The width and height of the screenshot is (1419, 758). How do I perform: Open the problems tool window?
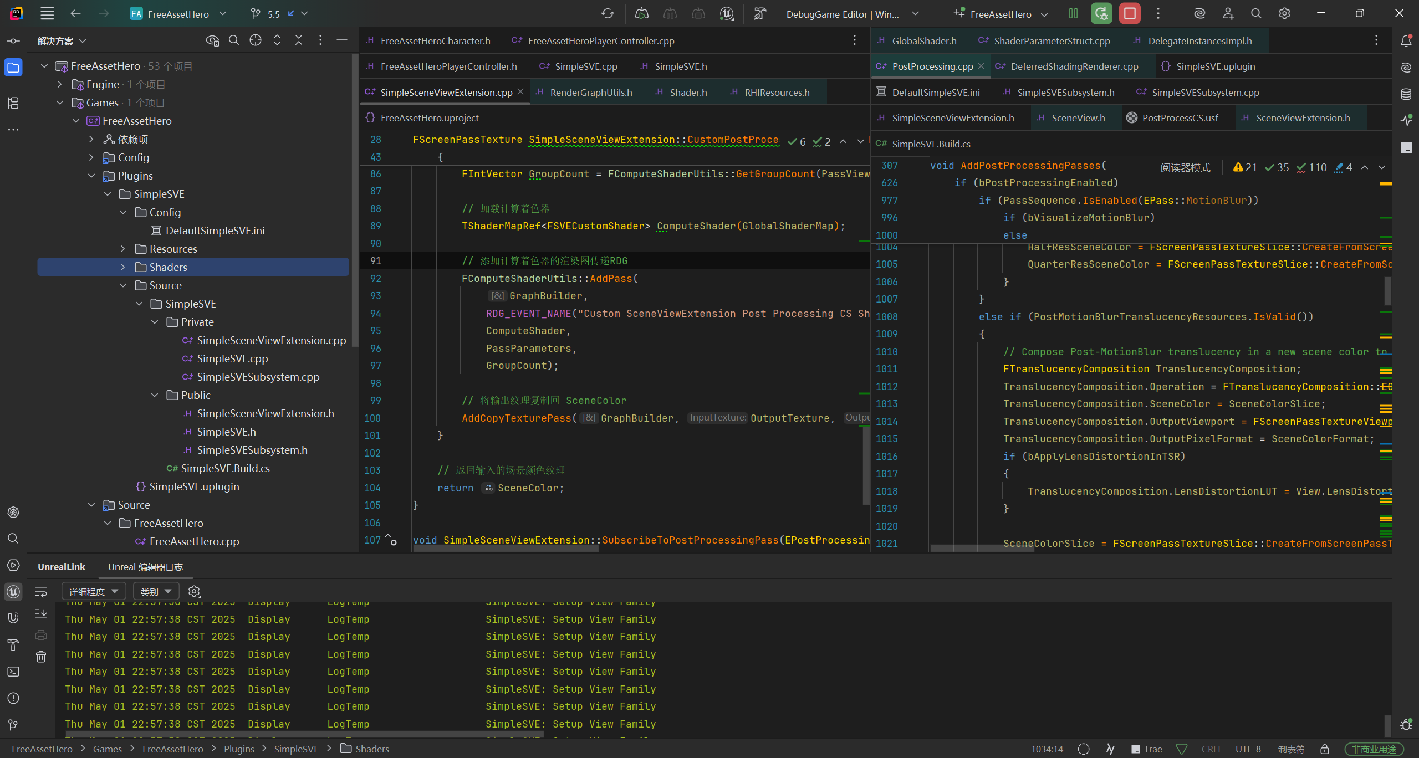[13, 698]
